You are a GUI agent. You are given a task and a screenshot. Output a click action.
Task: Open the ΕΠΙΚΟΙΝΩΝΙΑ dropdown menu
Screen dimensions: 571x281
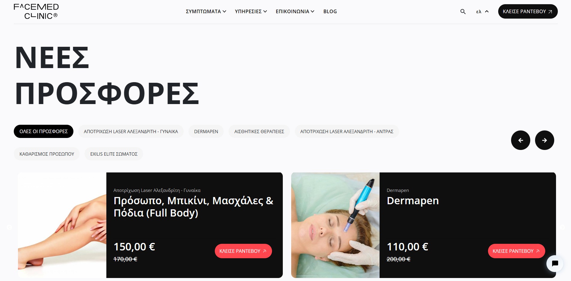tap(295, 11)
